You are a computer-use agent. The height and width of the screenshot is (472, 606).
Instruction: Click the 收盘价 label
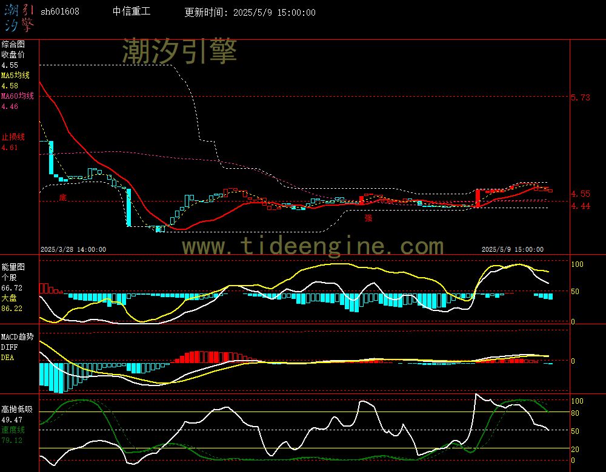(13, 55)
